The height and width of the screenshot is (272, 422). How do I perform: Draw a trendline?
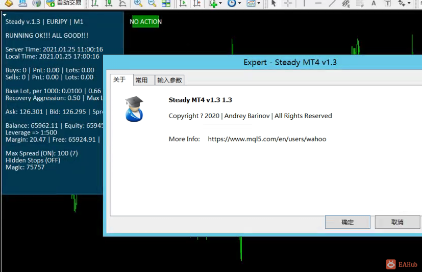pos(332,3)
